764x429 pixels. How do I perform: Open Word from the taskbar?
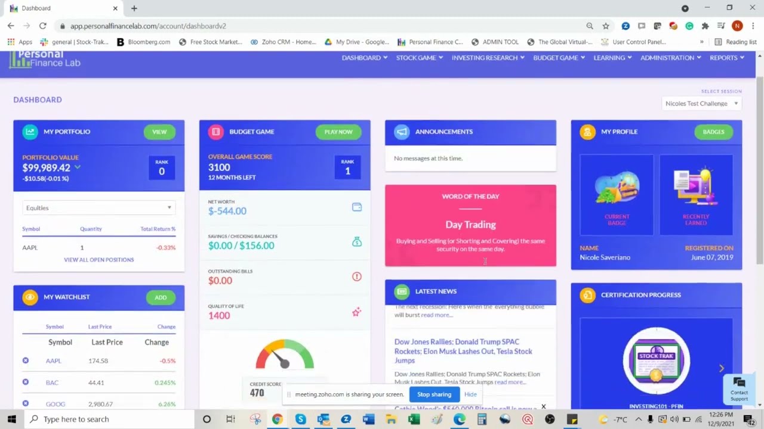point(368,419)
